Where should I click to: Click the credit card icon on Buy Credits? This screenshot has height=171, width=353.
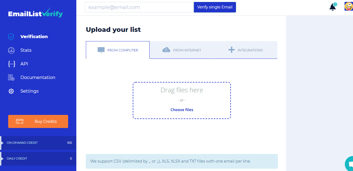click(20, 121)
